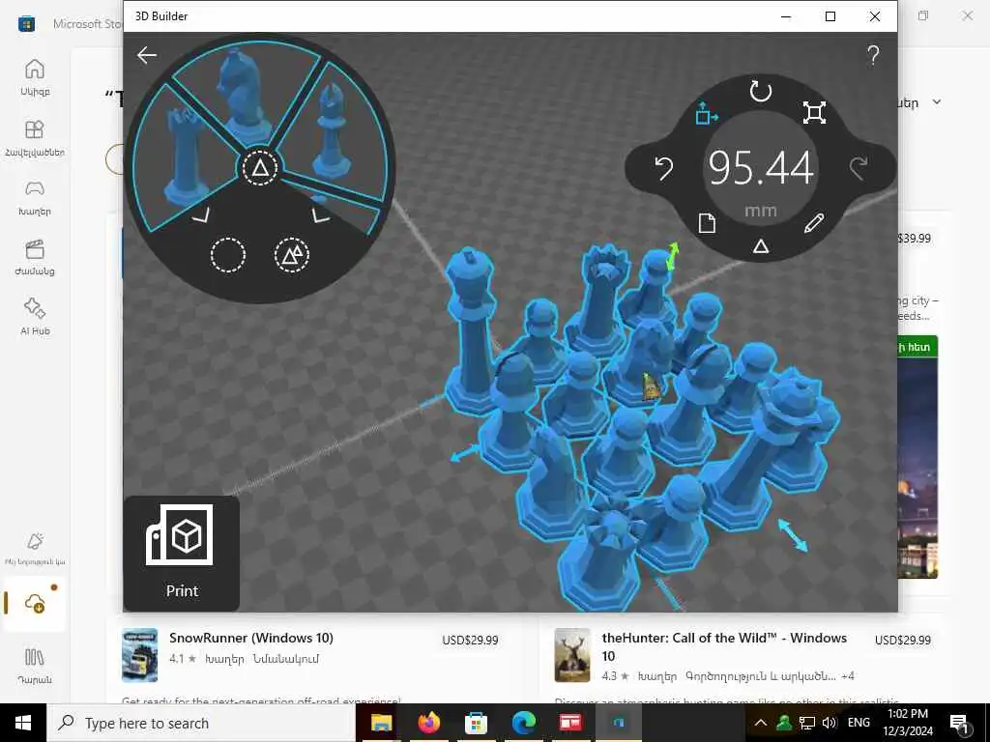Click the ENG language indicator

pyautogui.click(x=859, y=723)
